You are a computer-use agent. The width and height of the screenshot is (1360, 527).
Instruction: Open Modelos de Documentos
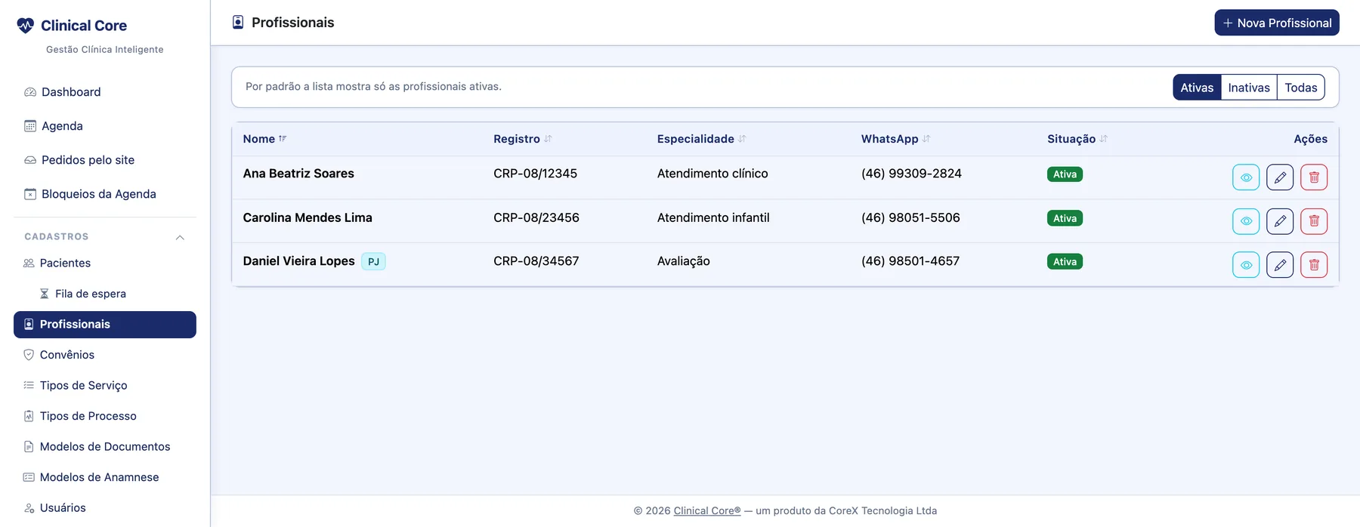coord(105,447)
